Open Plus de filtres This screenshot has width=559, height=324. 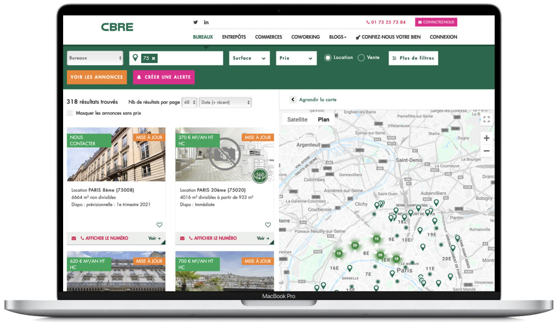(413, 58)
